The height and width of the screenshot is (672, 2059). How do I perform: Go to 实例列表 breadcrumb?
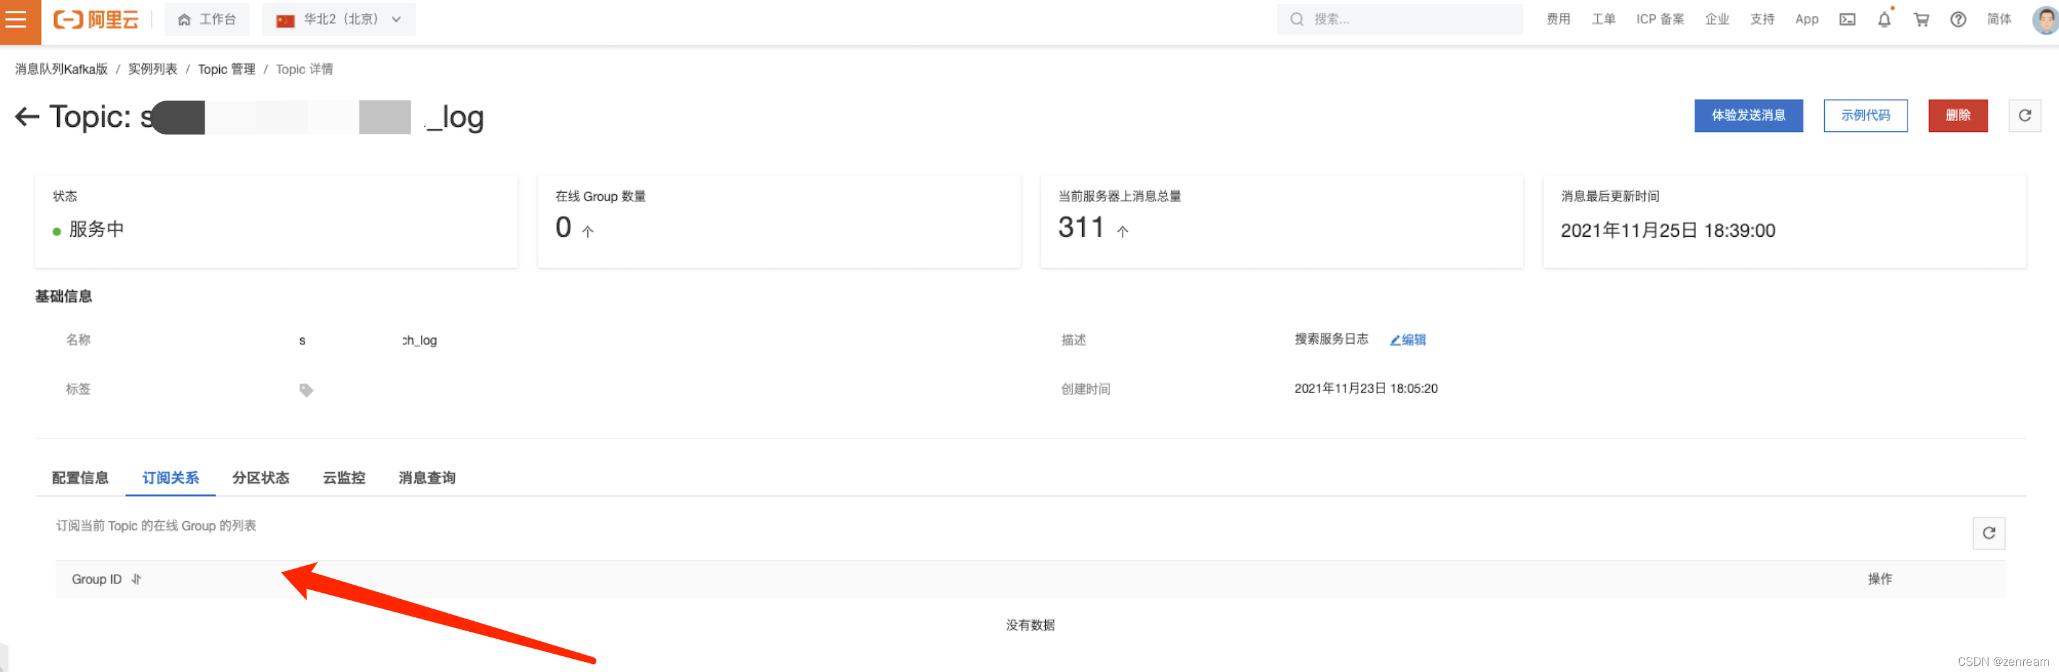pos(153,70)
